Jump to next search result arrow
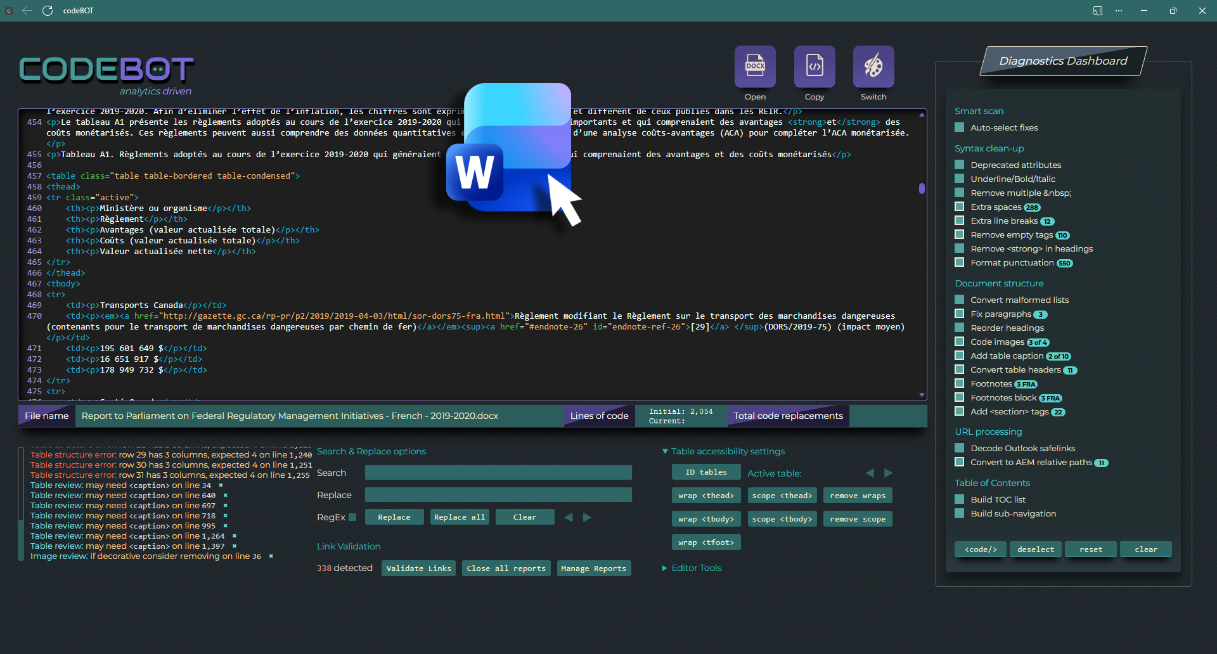 click(587, 518)
